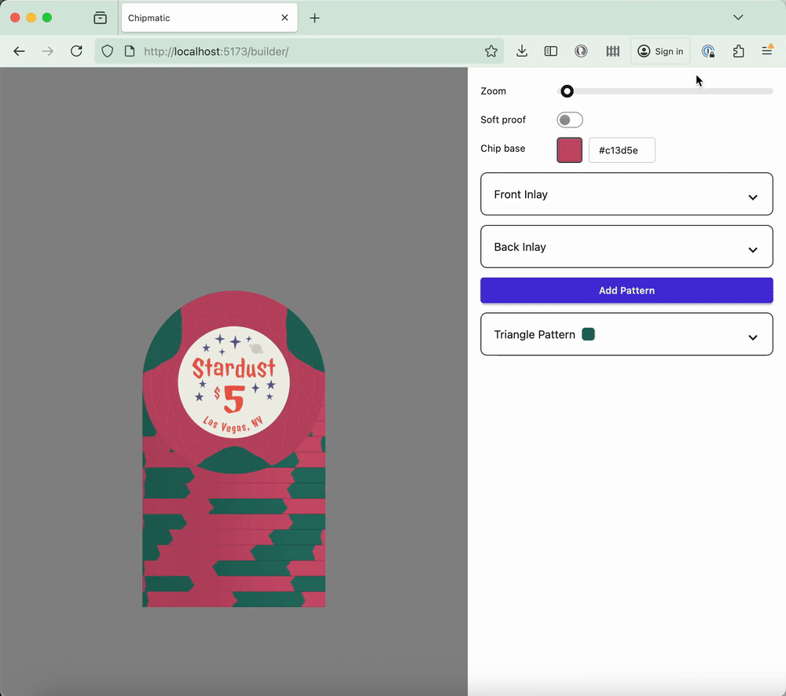Open the Chip base color swatch

point(569,150)
